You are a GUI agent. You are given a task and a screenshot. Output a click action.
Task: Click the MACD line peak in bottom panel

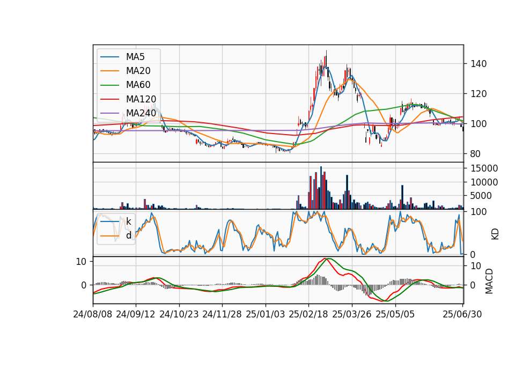click(x=325, y=259)
